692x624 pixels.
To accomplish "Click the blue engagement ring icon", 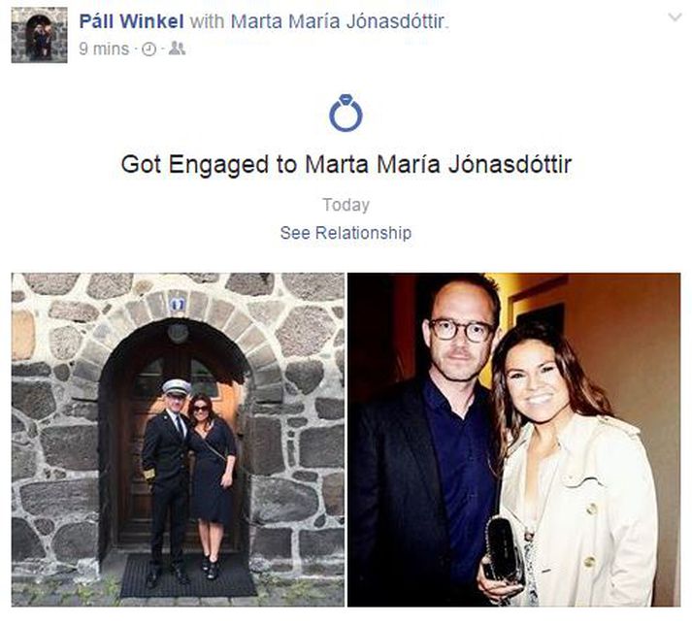I will point(346,113).
